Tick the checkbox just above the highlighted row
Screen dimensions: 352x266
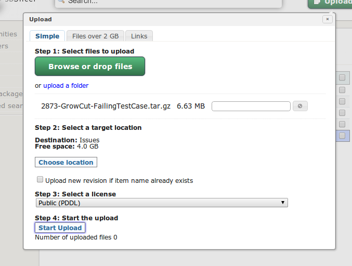pos(342,124)
